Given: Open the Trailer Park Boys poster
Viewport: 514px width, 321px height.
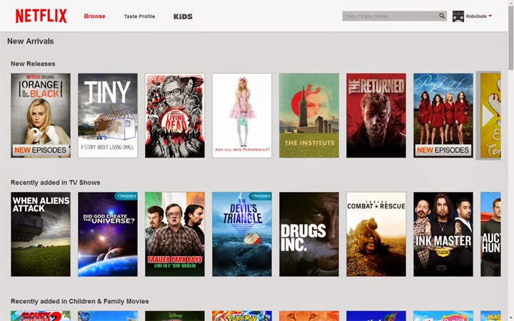Looking at the screenshot, I should coord(175,234).
